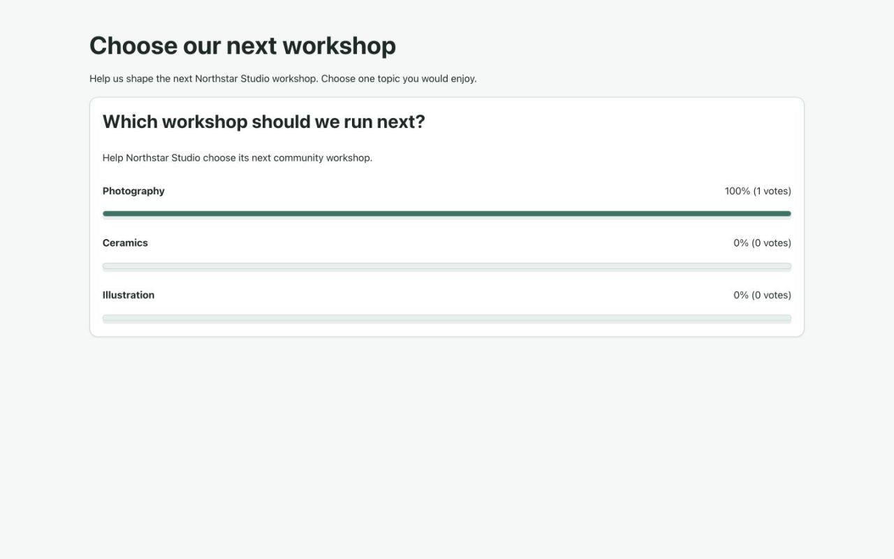Click the Ceramics results progress bar

447,266
